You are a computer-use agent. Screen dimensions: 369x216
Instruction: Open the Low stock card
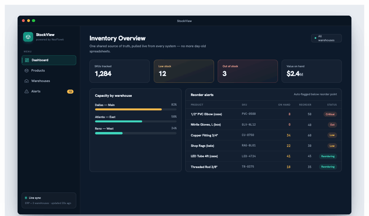pyautogui.click(x=184, y=71)
